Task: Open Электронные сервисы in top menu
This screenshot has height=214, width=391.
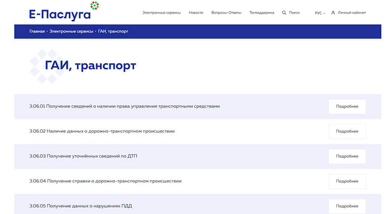Action: coord(162,13)
